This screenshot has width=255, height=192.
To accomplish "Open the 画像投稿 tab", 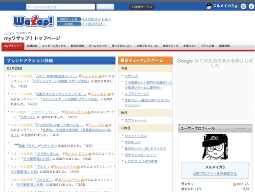I will pyautogui.click(x=224, y=46).
